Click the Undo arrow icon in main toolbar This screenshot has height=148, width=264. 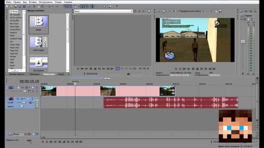[x=49, y=7]
